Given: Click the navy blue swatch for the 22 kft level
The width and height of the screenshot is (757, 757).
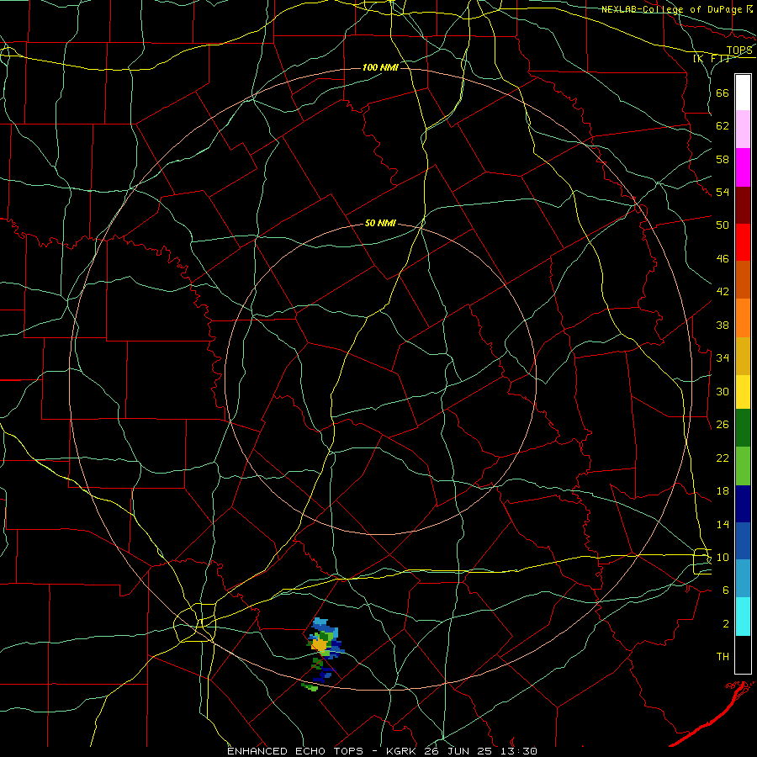Looking at the screenshot, I should 743,504.
